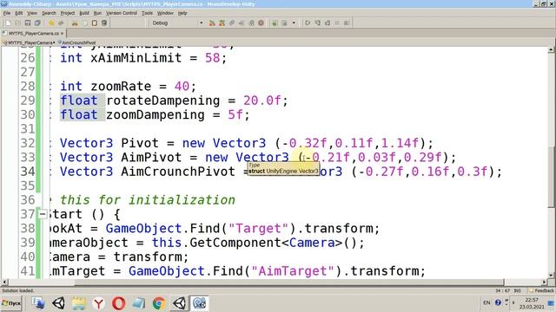The image size is (556, 312).
Task: Switch to the Unity window beside Chrome
Action: 180,303
